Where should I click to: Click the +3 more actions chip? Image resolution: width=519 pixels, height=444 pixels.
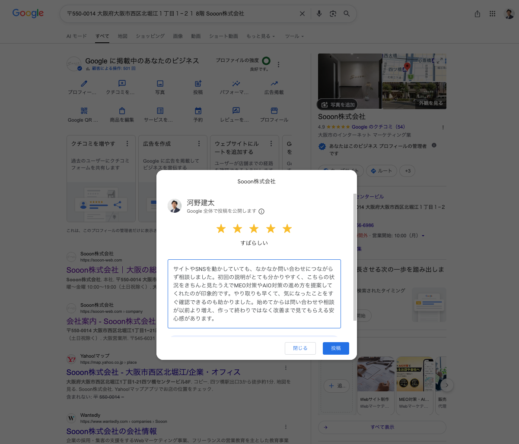[x=407, y=171]
